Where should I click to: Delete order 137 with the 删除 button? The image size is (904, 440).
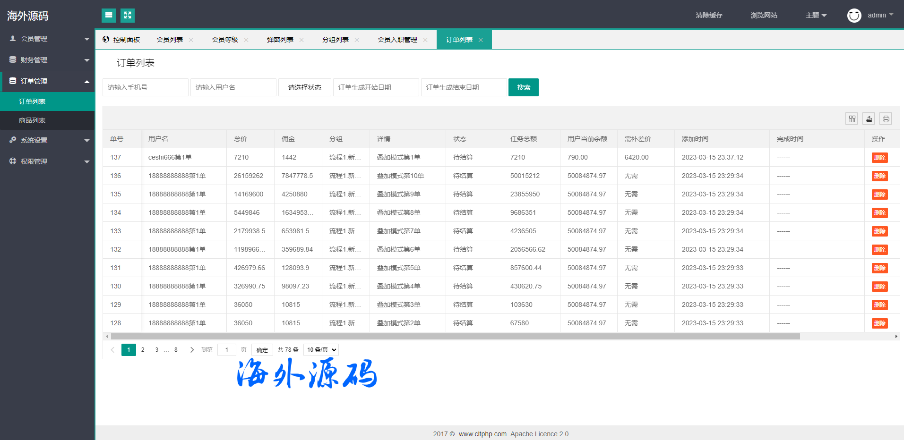point(879,158)
